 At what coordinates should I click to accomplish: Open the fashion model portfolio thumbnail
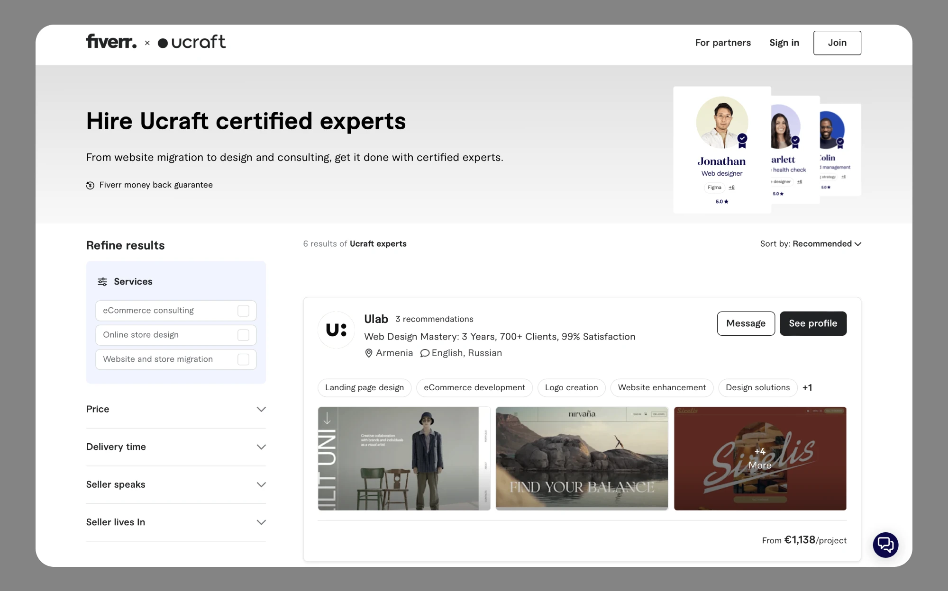click(x=404, y=458)
